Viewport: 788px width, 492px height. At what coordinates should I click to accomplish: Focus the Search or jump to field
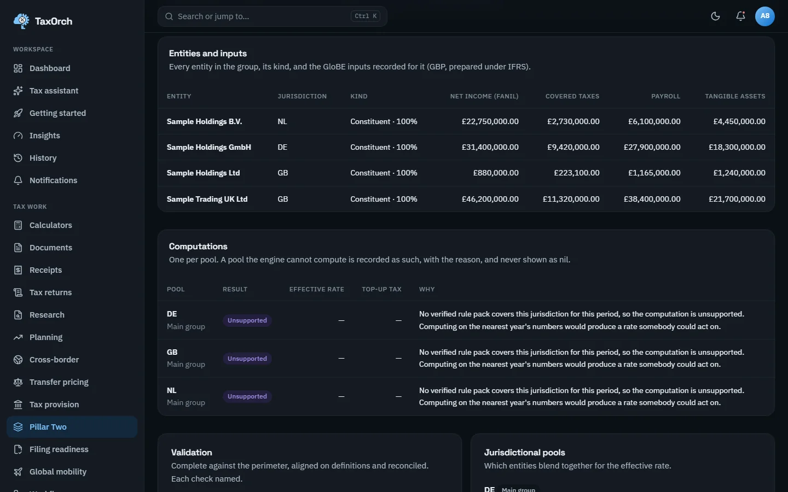(x=272, y=16)
